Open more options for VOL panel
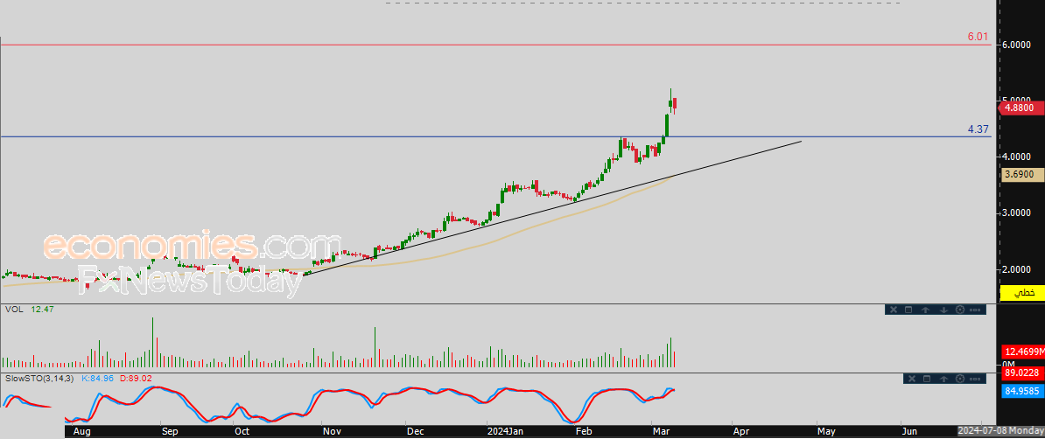Image resolution: width=1045 pixels, height=439 pixels. 976,310
